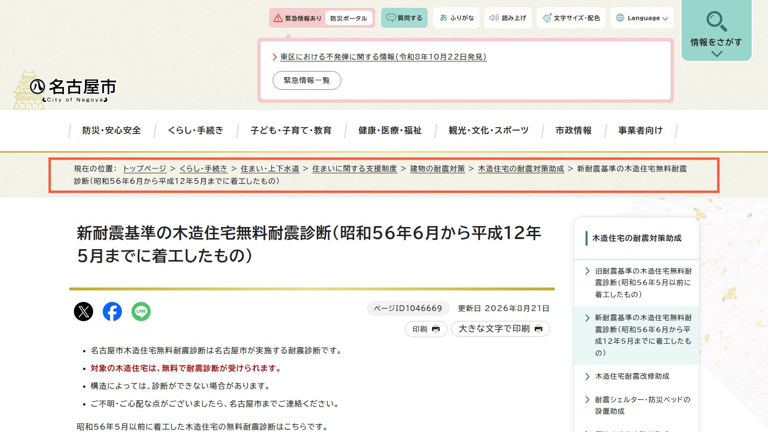Click the ページID1046669 label
The height and width of the screenshot is (432, 768).
[x=408, y=308]
